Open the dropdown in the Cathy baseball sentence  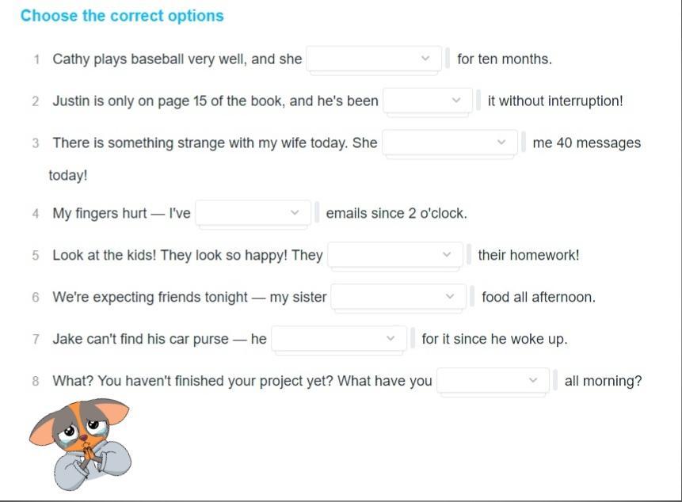click(x=373, y=59)
